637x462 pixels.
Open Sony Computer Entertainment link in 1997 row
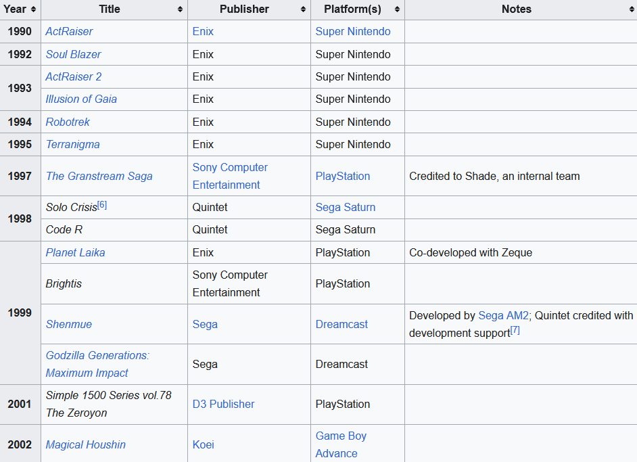(x=230, y=176)
